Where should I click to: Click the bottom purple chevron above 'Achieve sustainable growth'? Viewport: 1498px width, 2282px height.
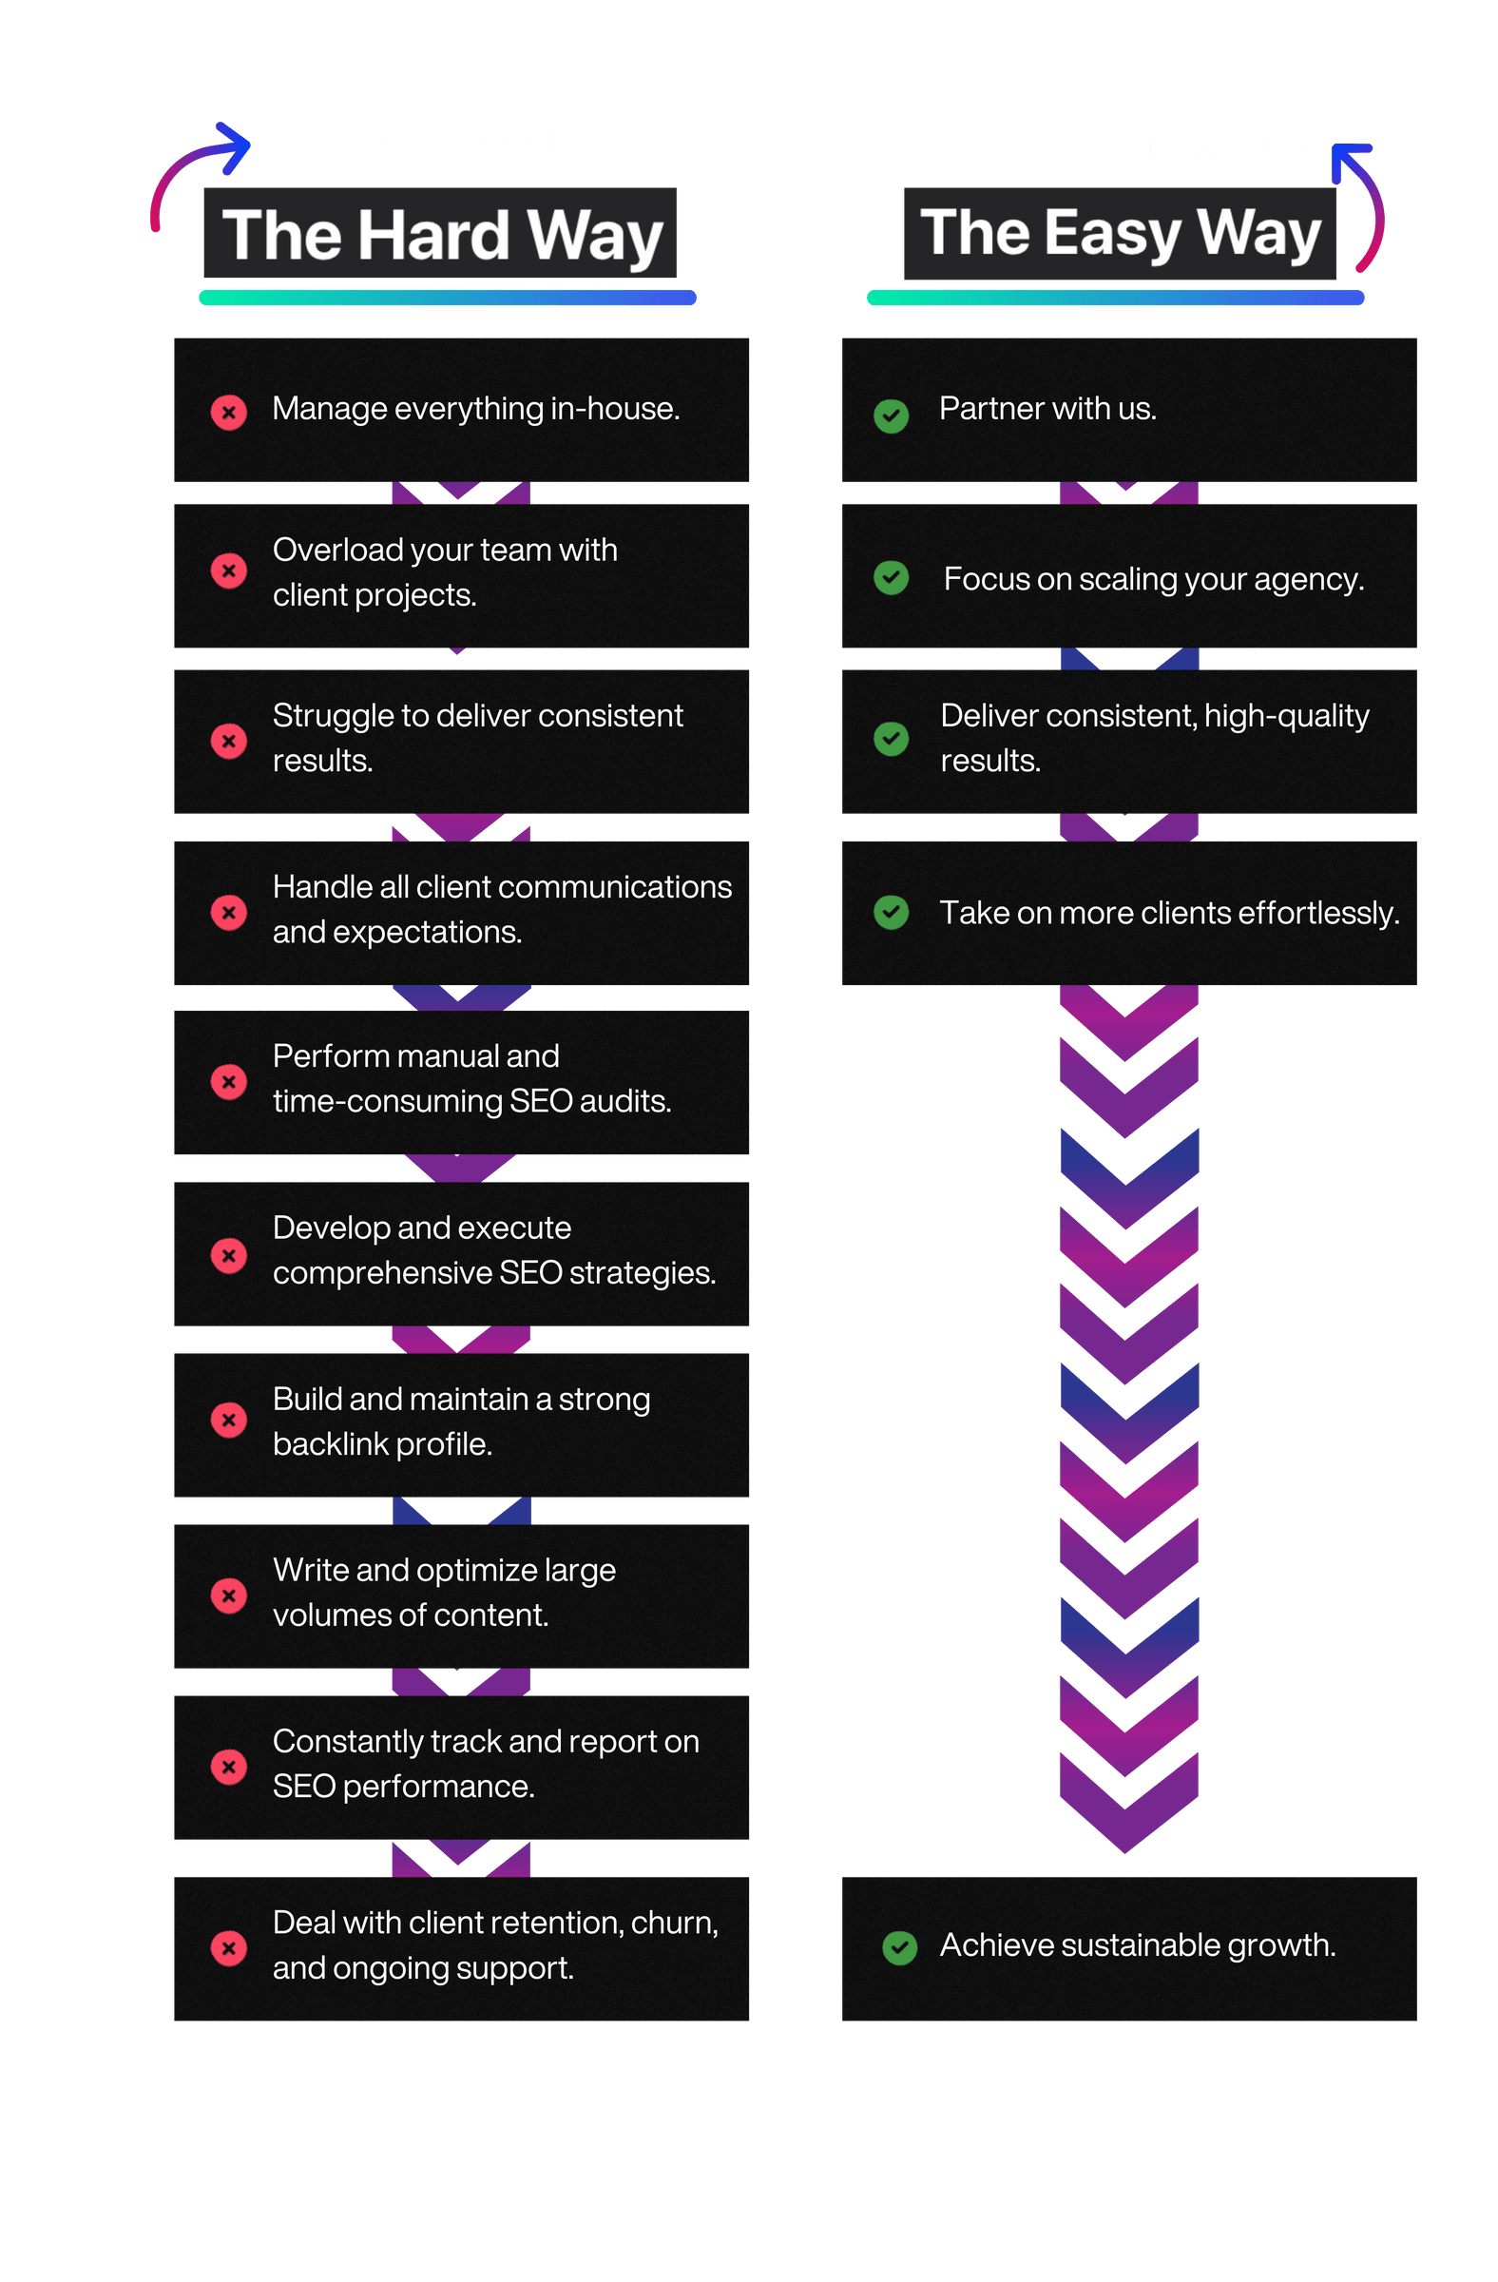(x=1128, y=1803)
